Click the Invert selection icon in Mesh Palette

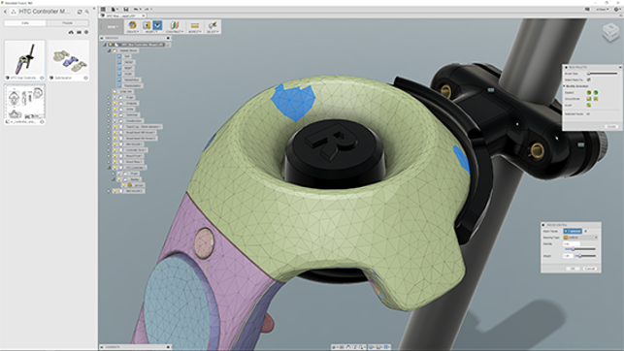(589, 106)
